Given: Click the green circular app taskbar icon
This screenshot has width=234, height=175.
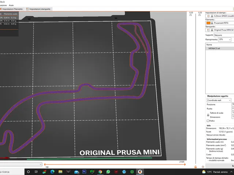Looking at the screenshot, I should (132, 172).
